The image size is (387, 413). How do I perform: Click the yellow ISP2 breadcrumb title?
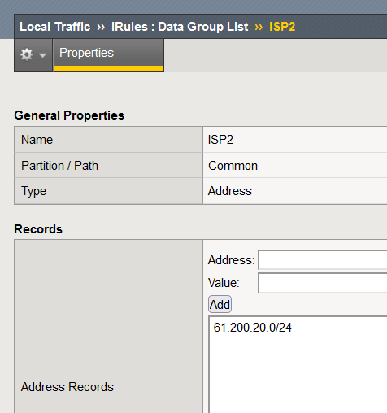[x=282, y=27]
